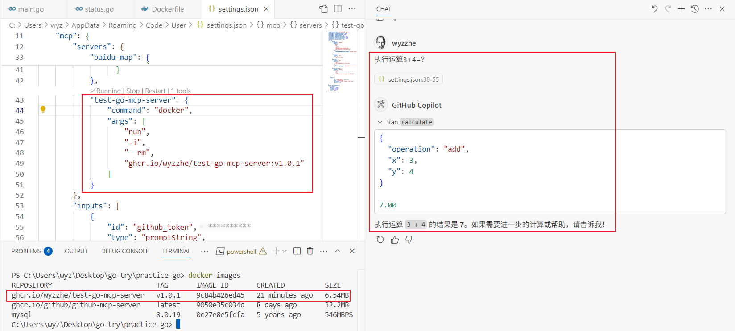Collapse the 'Ran calculate' tool output
The image size is (735, 331).
(380, 122)
